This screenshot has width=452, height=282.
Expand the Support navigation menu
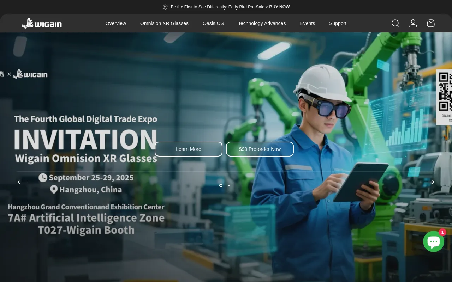point(338,23)
